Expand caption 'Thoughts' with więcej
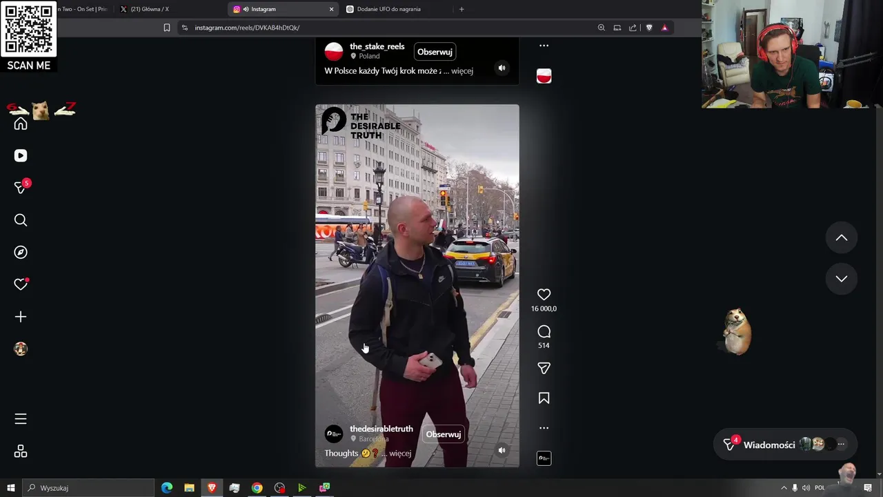The image size is (883, 497). click(400, 454)
